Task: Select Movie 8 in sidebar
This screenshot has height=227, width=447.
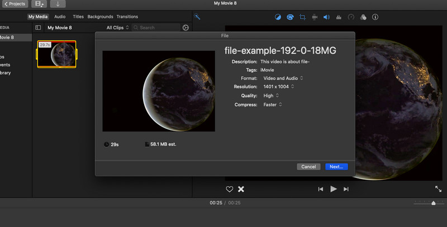Action: click(16, 37)
